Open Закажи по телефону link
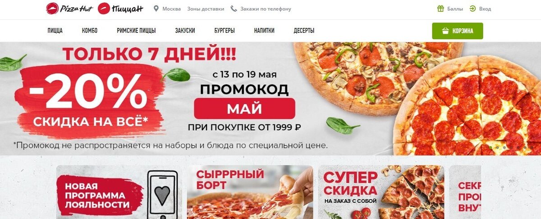This screenshot has width=541, height=219. (266, 9)
